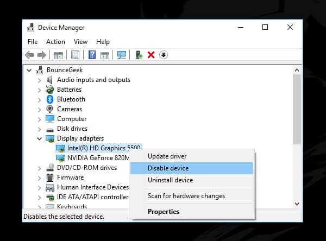Click the Back arrow toolbar icon

click(29, 55)
